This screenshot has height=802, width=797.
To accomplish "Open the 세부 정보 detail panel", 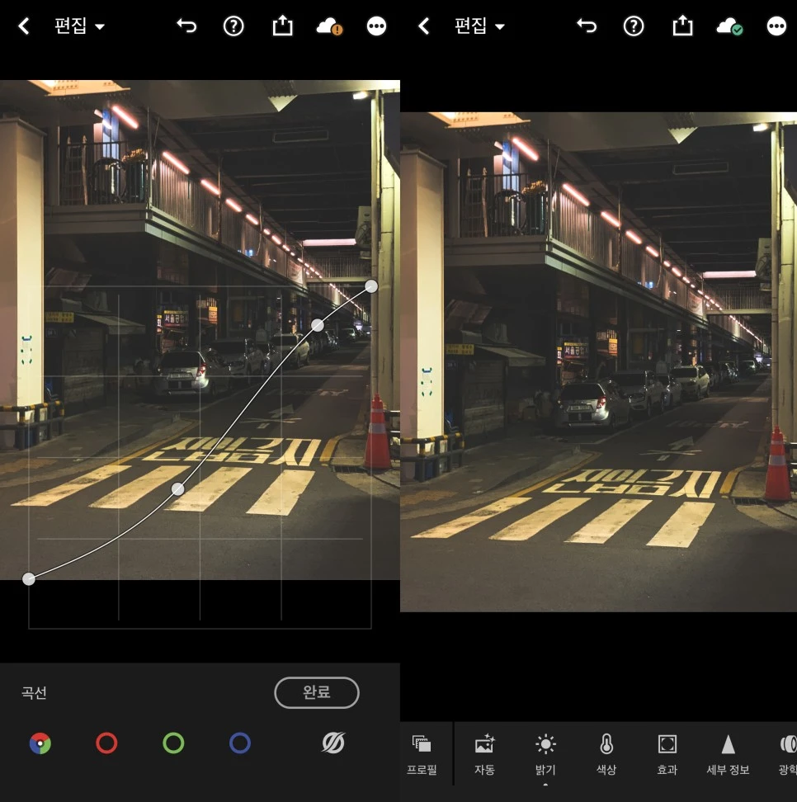I will (x=728, y=754).
